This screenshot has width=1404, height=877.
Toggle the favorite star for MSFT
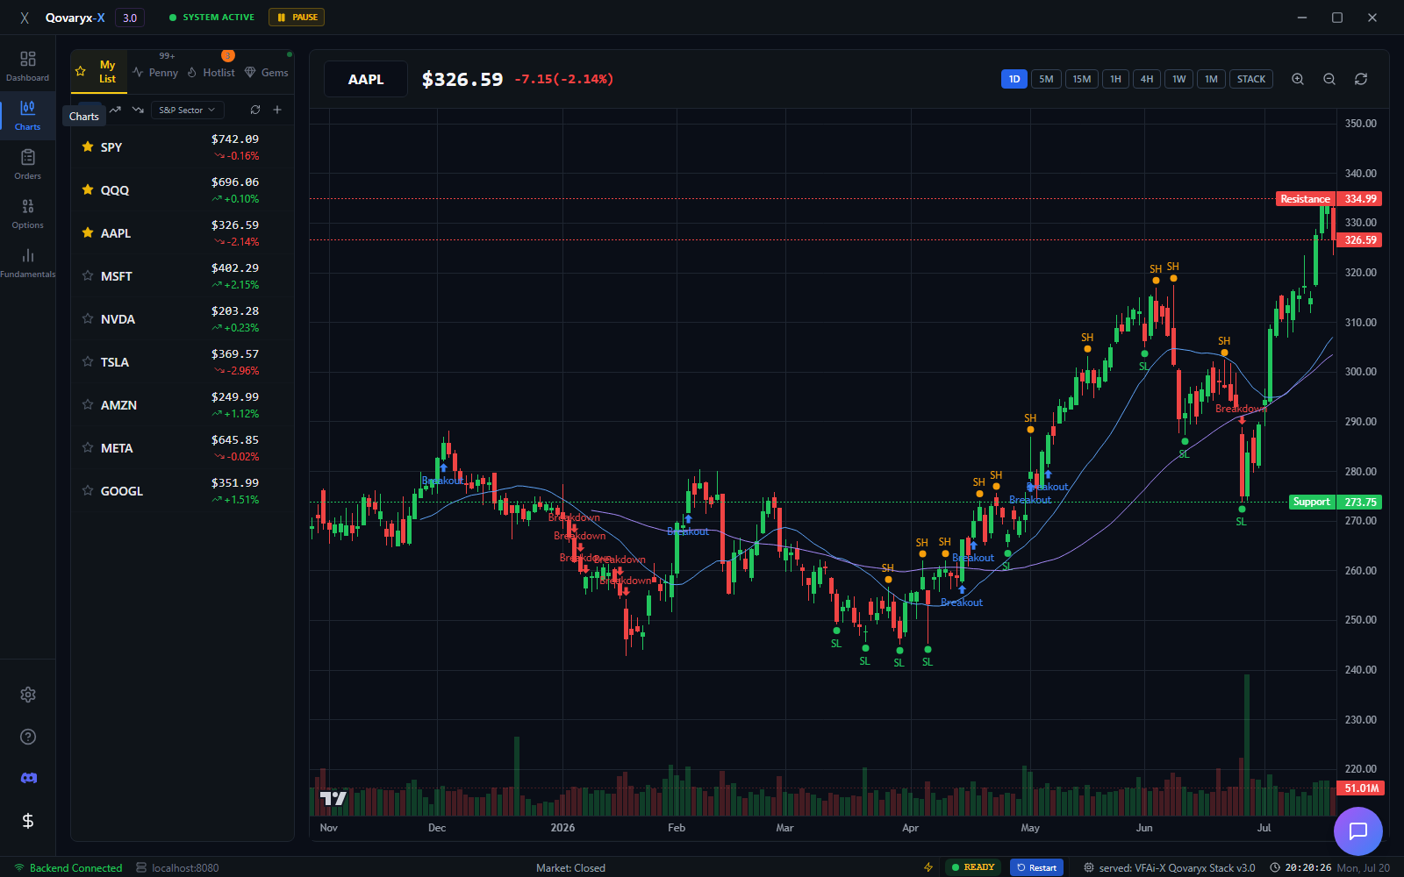pyautogui.click(x=88, y=275)
